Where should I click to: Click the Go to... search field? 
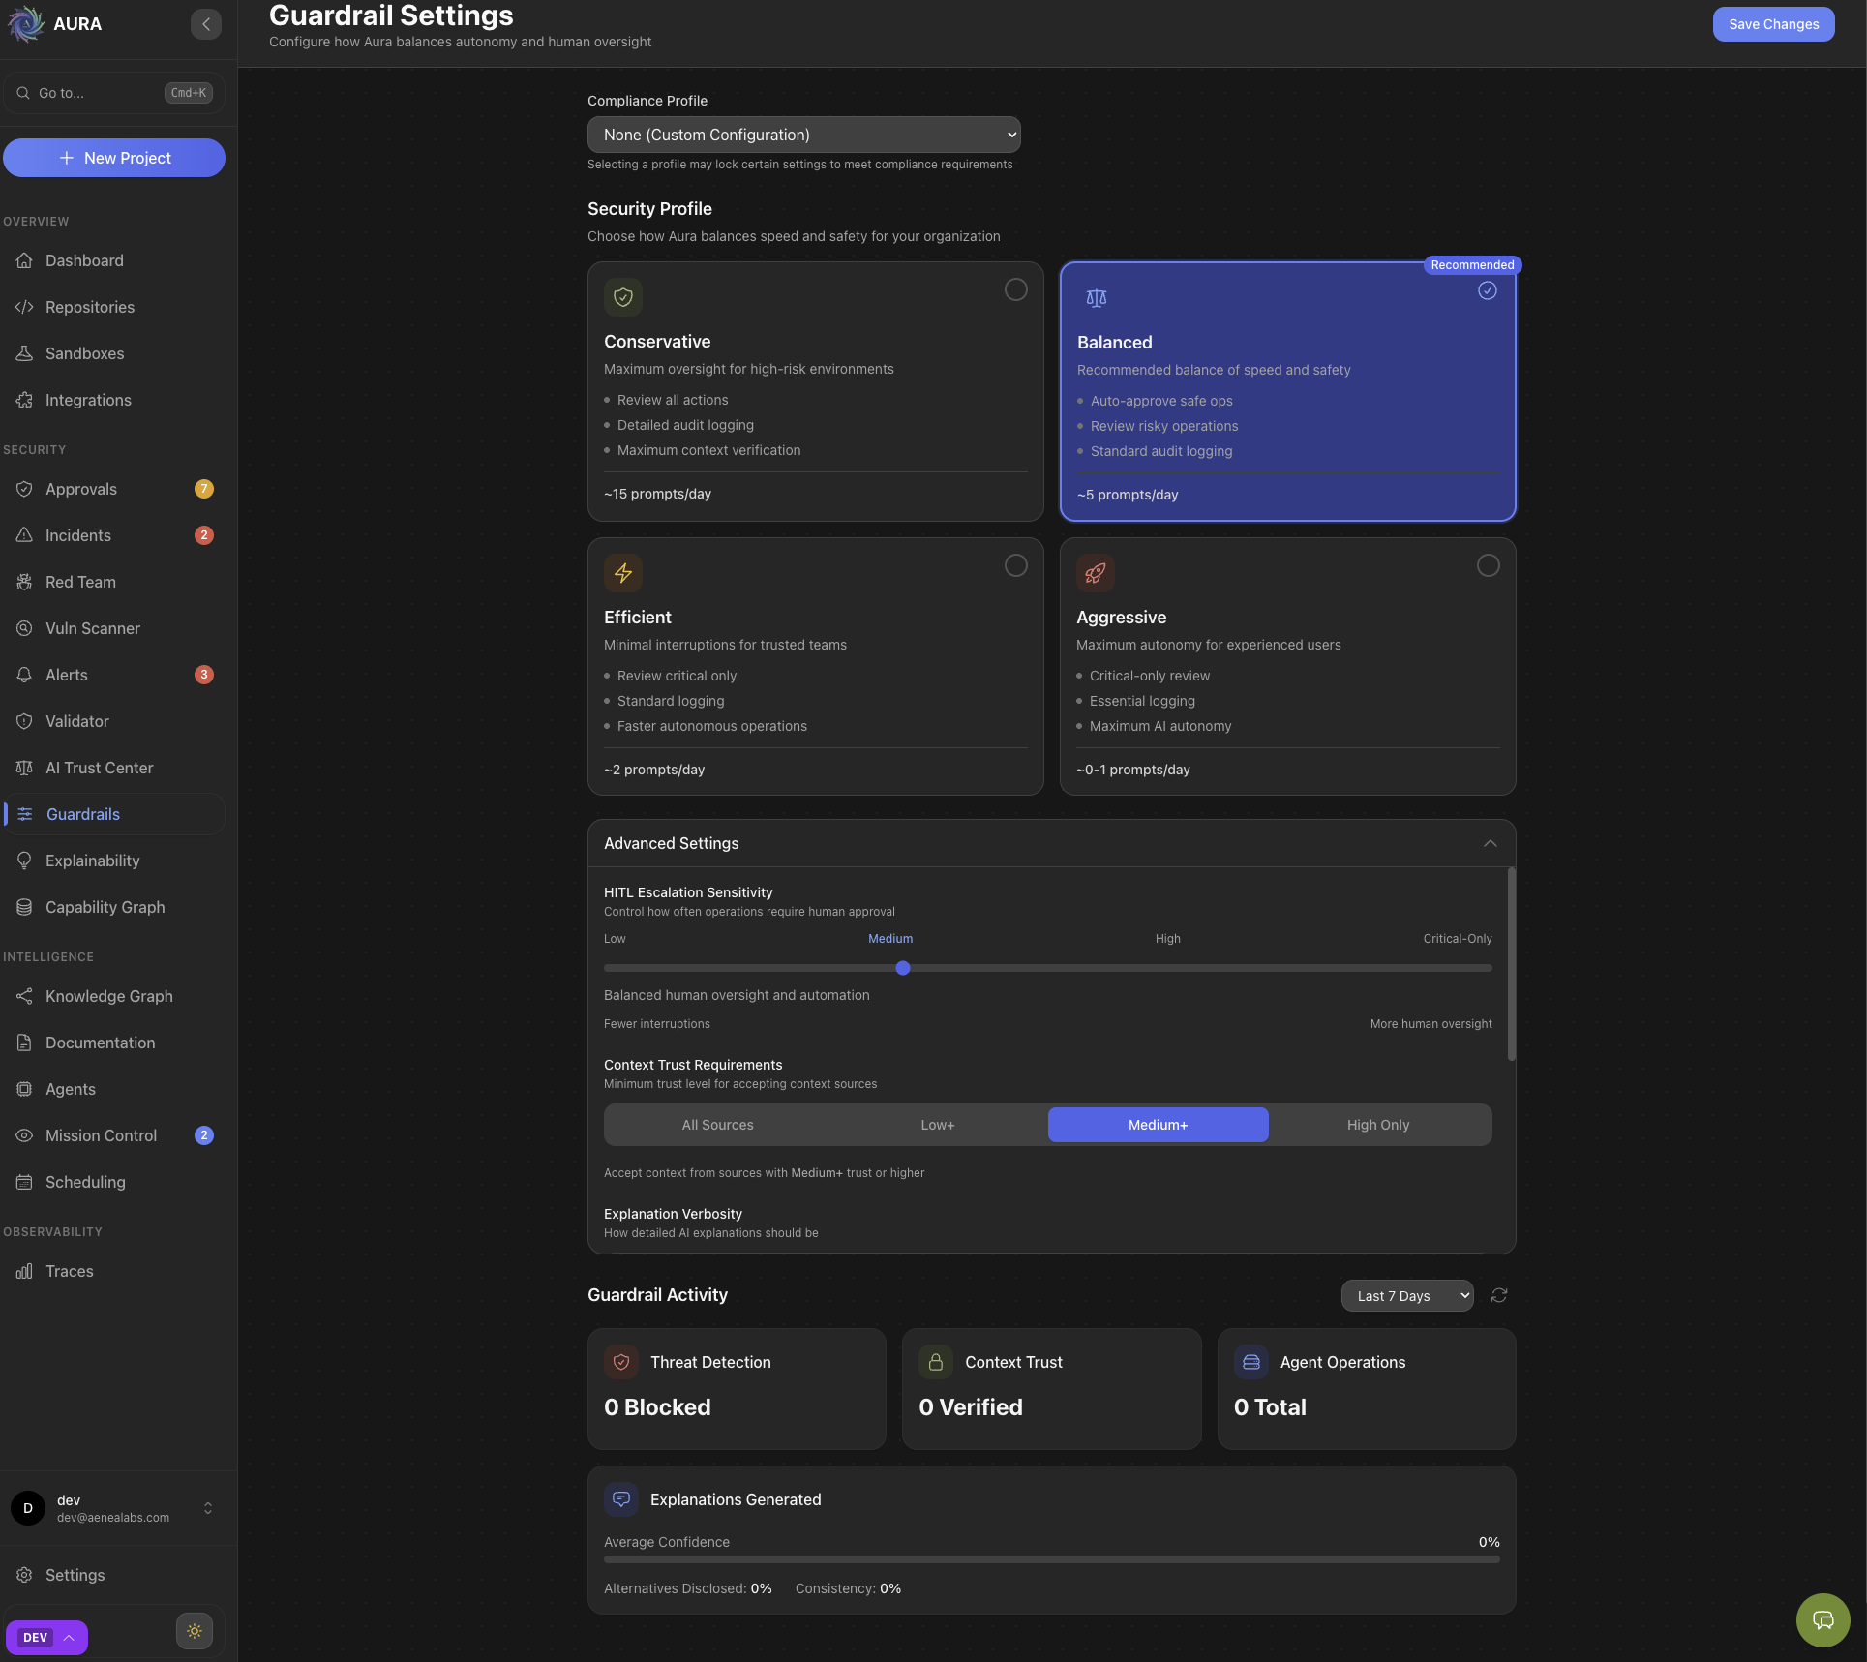coord(114,93)
